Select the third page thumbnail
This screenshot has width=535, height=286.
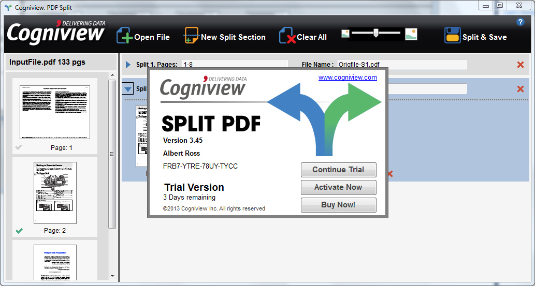pos(55,262)
